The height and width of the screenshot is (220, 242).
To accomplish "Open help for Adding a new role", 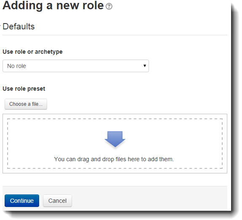I will (109, 6).
